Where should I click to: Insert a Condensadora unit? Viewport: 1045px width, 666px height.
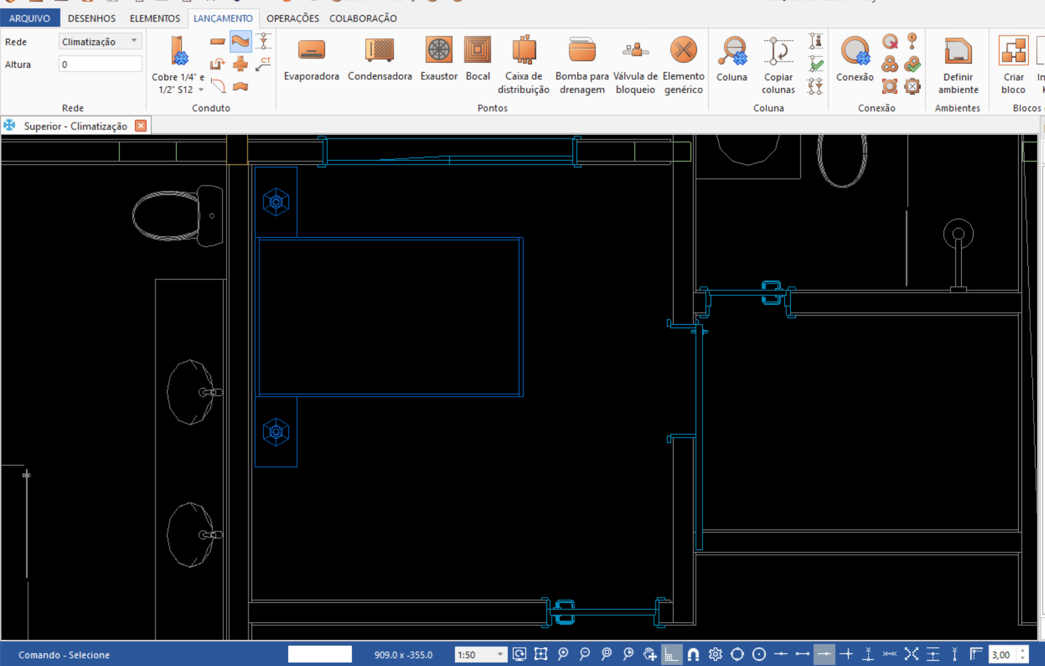click(379, 59)
